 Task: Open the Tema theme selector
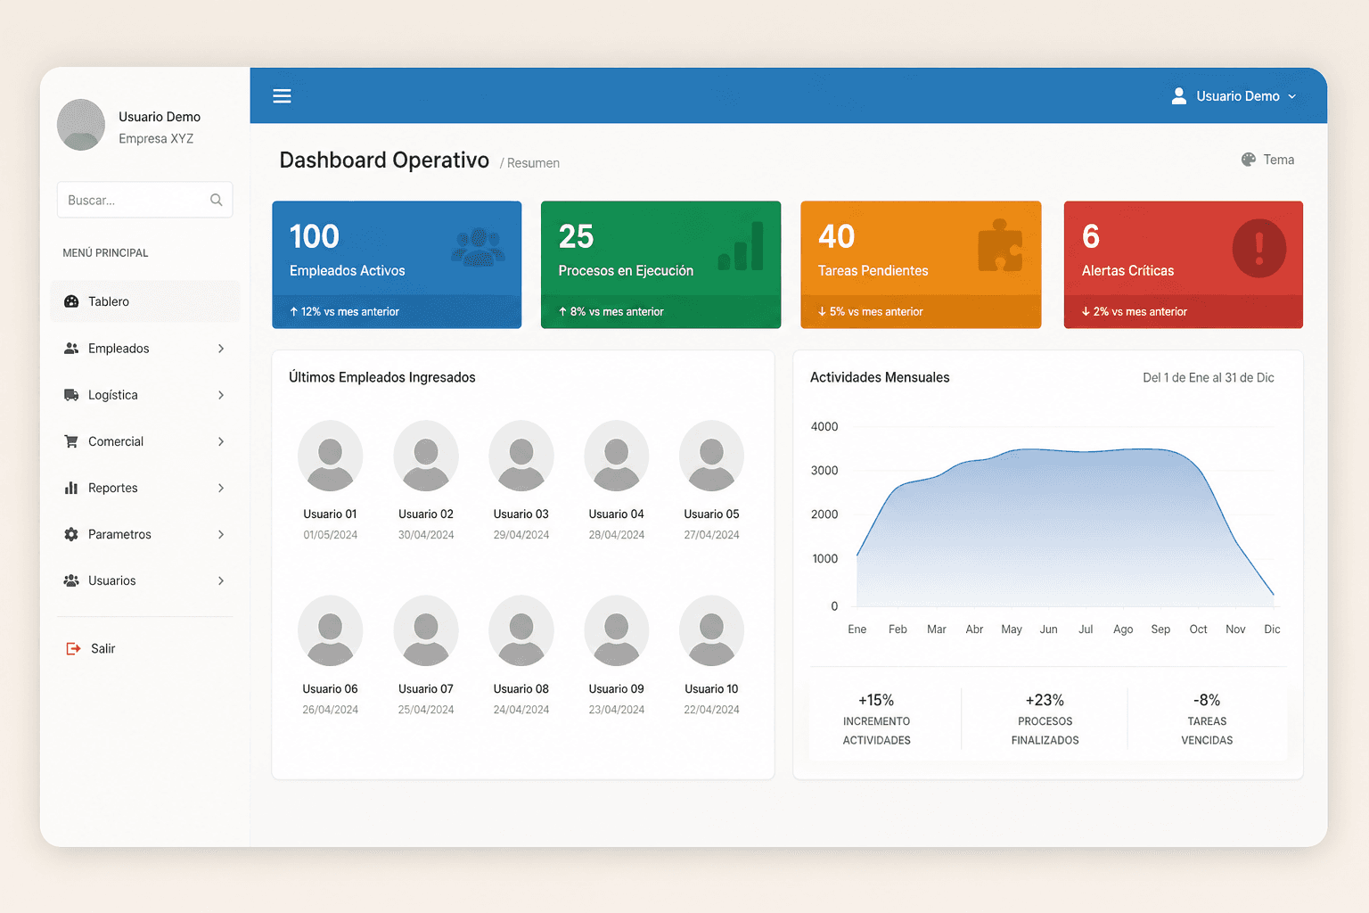pos(1268,159)
